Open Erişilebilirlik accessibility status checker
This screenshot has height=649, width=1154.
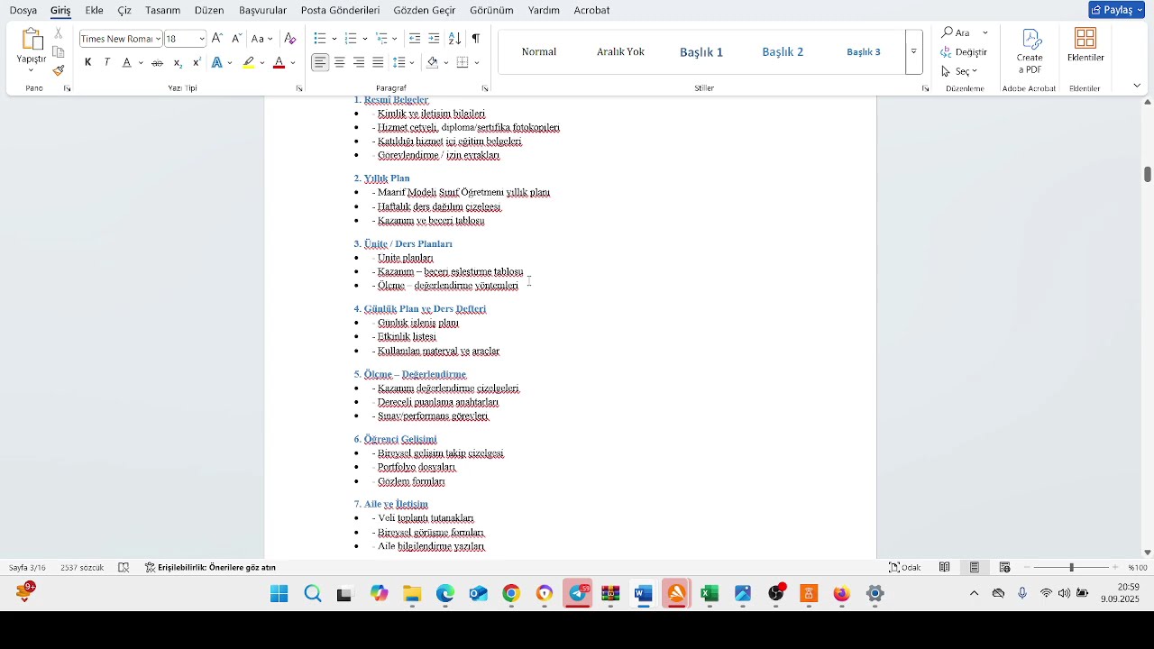(210, 568)
